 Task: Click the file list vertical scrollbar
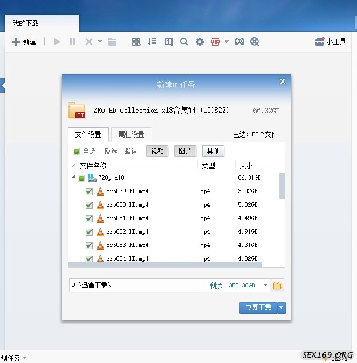[282, 186]
